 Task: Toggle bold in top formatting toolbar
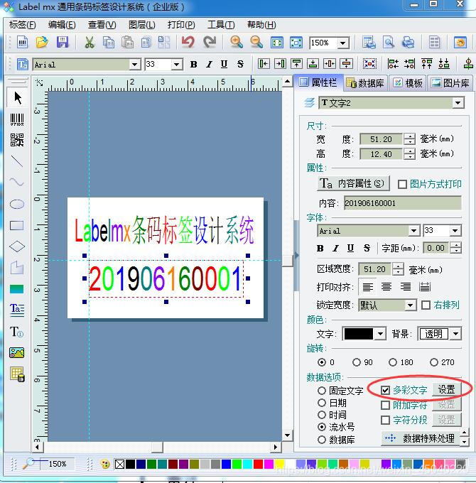click(x=193, y=65)
